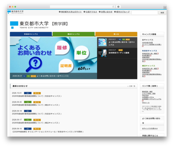The height and width of the screenshot is (147, 174).
Task: Click the large 東京都市大学 教学課 logo
Action: (x=39, y=25)
